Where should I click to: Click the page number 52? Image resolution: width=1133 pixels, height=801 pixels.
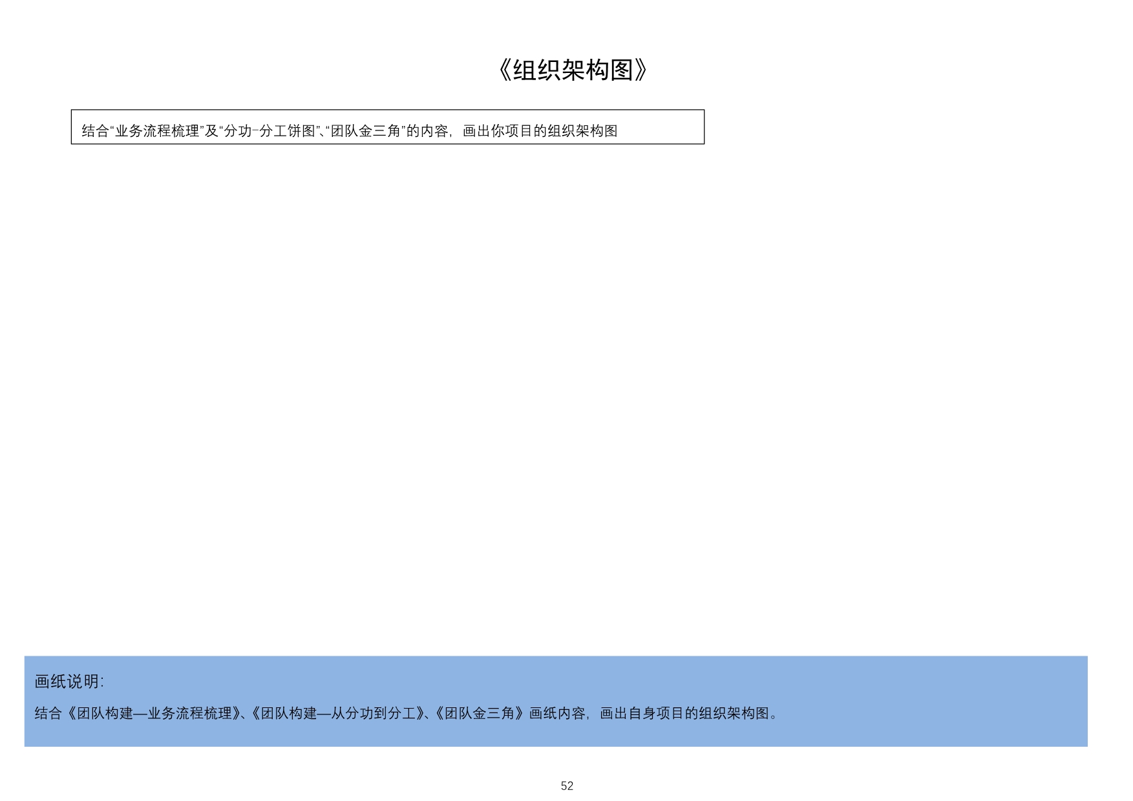(x=567, y=786)
